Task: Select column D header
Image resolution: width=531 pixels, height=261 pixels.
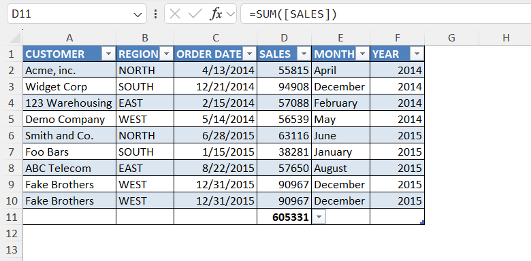Action: [x=285, y=38]
